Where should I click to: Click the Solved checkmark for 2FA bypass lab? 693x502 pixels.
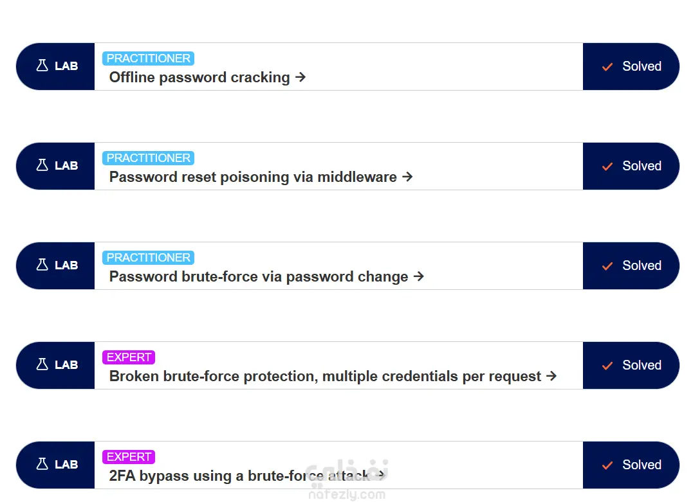(x=607, y=465)
